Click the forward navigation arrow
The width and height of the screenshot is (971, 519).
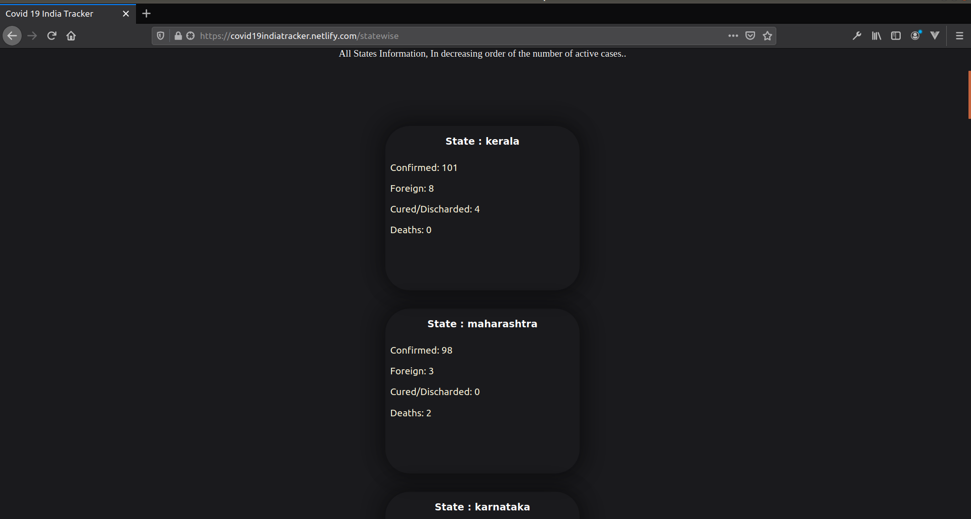click(32, 36)
